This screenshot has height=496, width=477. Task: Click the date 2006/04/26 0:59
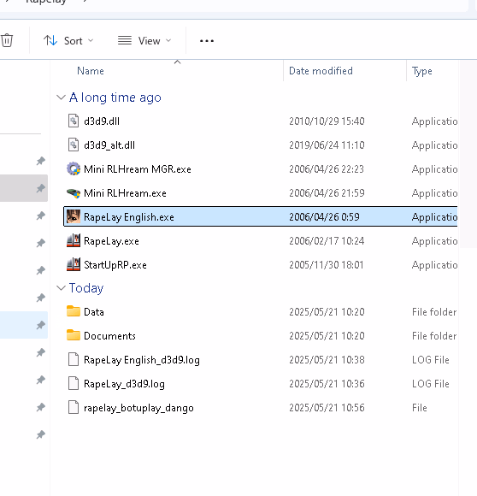point(324,217)
